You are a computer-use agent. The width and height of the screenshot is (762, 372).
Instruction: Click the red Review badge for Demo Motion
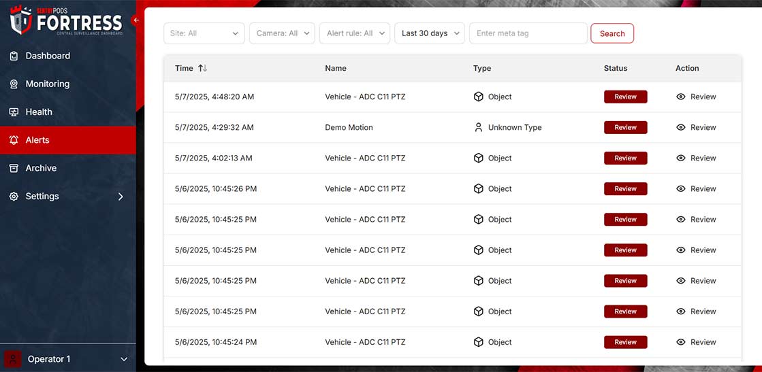pyautogui.click(x=625, y=127)
